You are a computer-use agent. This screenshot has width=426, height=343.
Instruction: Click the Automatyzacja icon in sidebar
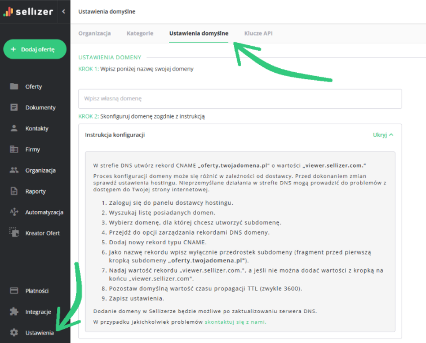point(14,212)
